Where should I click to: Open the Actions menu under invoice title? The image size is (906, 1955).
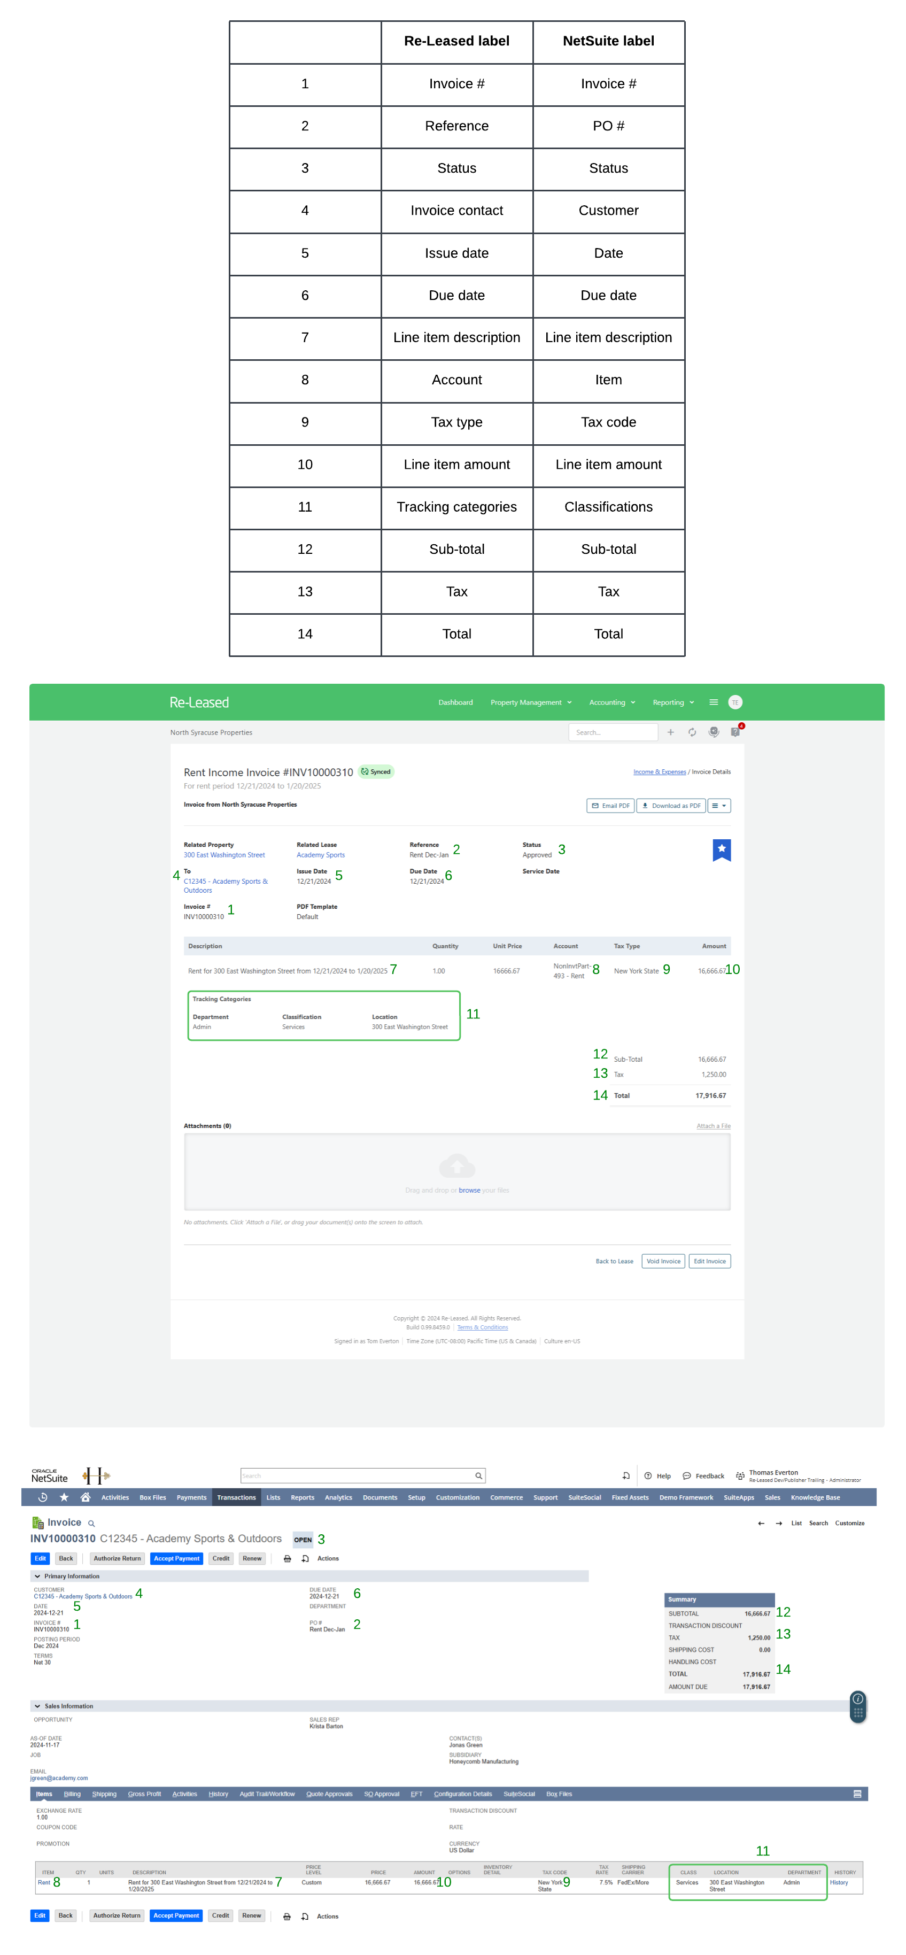coord(328,1559)
